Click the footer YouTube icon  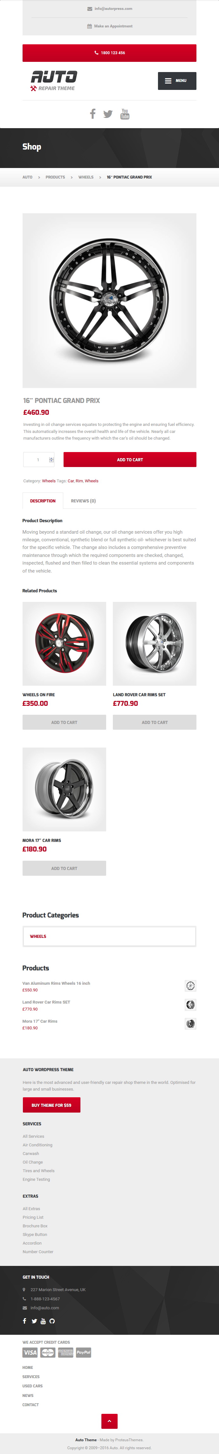point(43,1321)
